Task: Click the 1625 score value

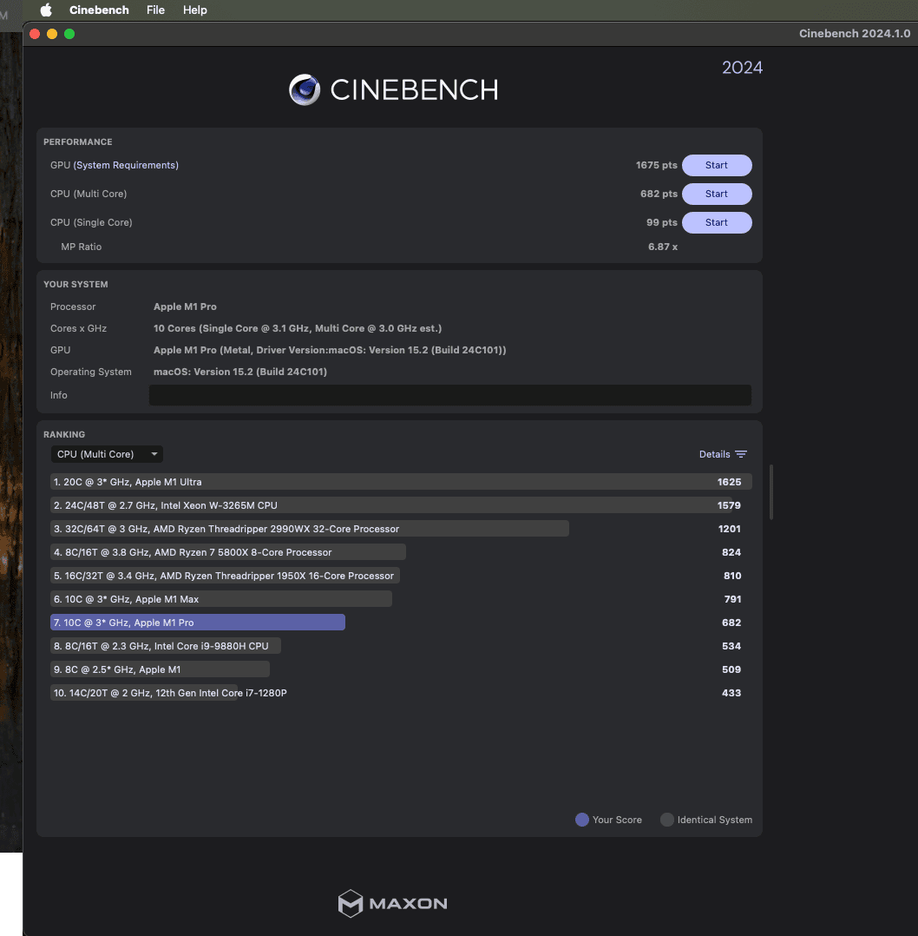Action: tap(729, 482)
